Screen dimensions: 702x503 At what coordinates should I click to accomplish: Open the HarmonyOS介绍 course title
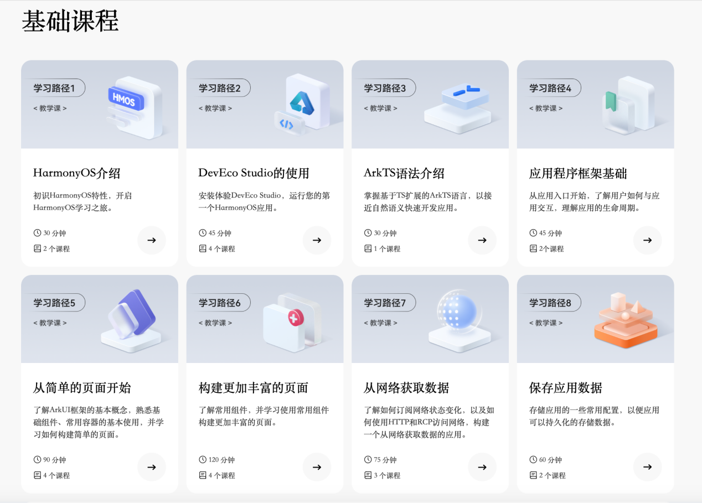pyautogui.click(x=76, y=173)
